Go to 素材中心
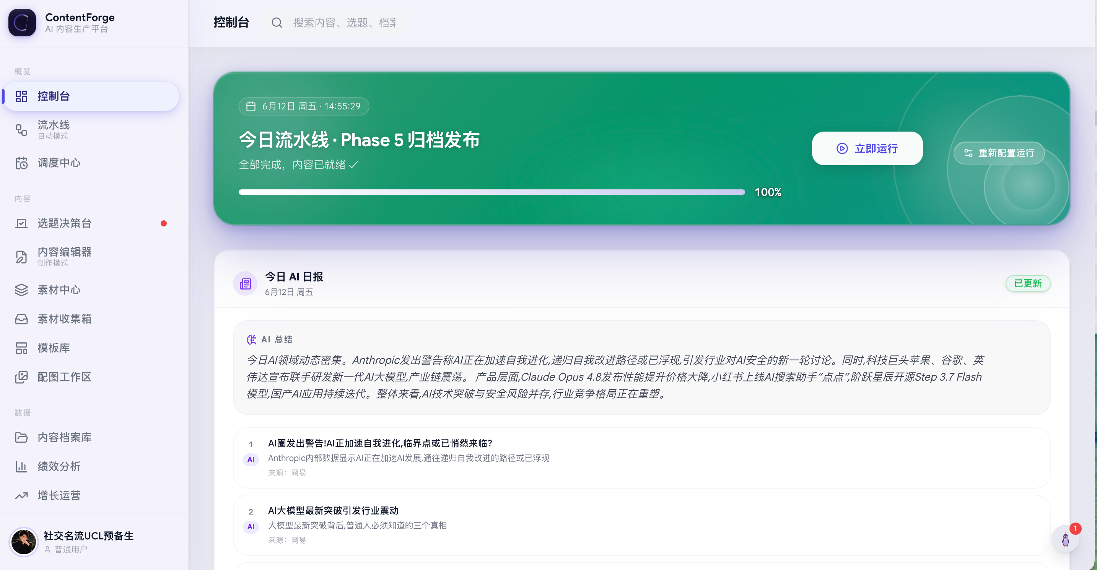This screenshot has width=1097, height=570. point(91,290)
